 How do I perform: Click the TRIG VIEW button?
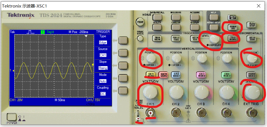pyautogui.click(x=157, y=38)
